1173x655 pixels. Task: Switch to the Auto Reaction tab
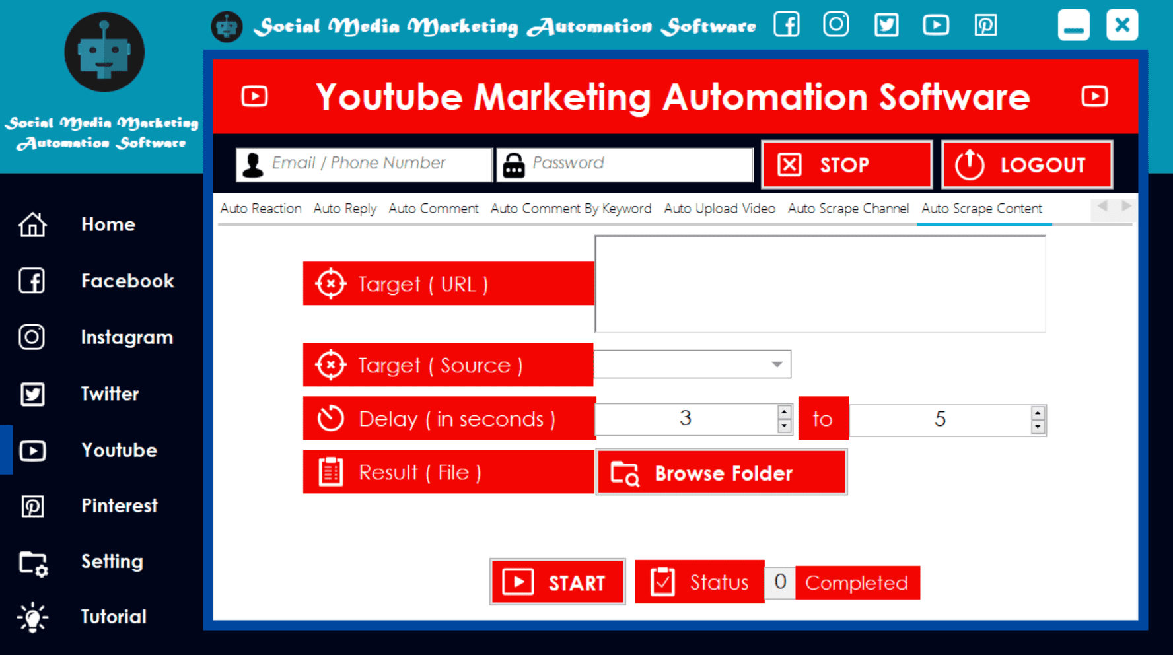[x=261, y=209]
